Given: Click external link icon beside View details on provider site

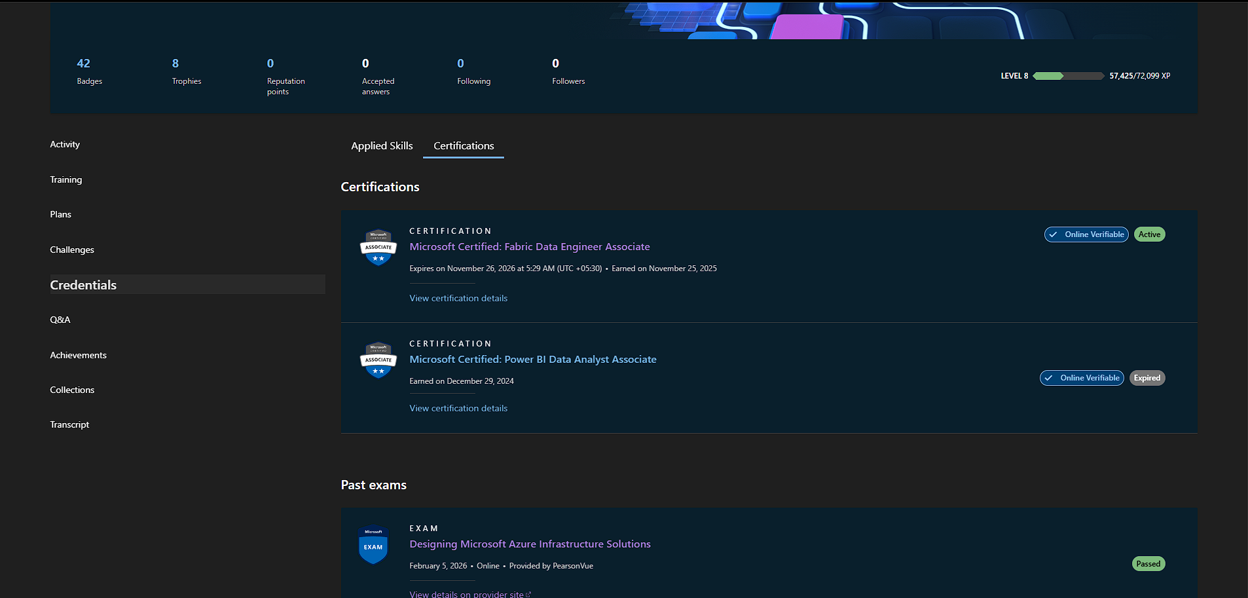Looking at the screenshot, I should click(x=528, y=594).
